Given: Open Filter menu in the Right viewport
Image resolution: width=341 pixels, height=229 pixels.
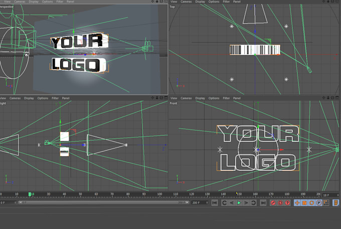Looking at the screenshot, I should pos(55,98).
